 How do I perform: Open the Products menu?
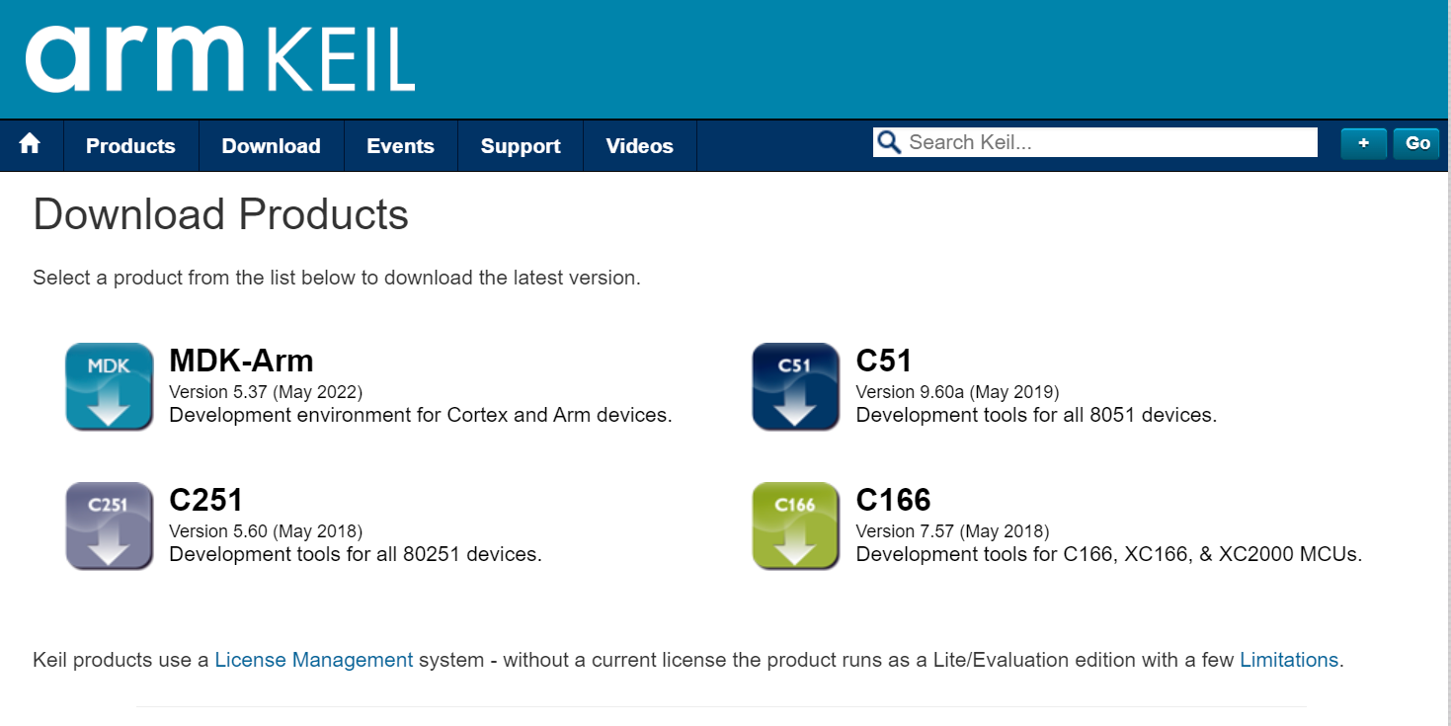130,146
